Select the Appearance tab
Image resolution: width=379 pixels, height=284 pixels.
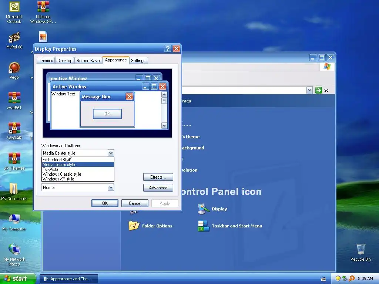click(116, 60)
